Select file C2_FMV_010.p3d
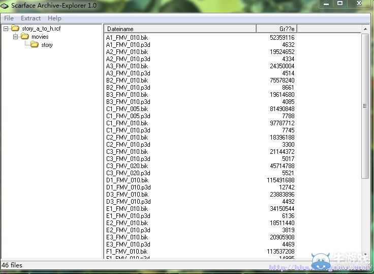The image size is (374, 274). coord(128,145)
